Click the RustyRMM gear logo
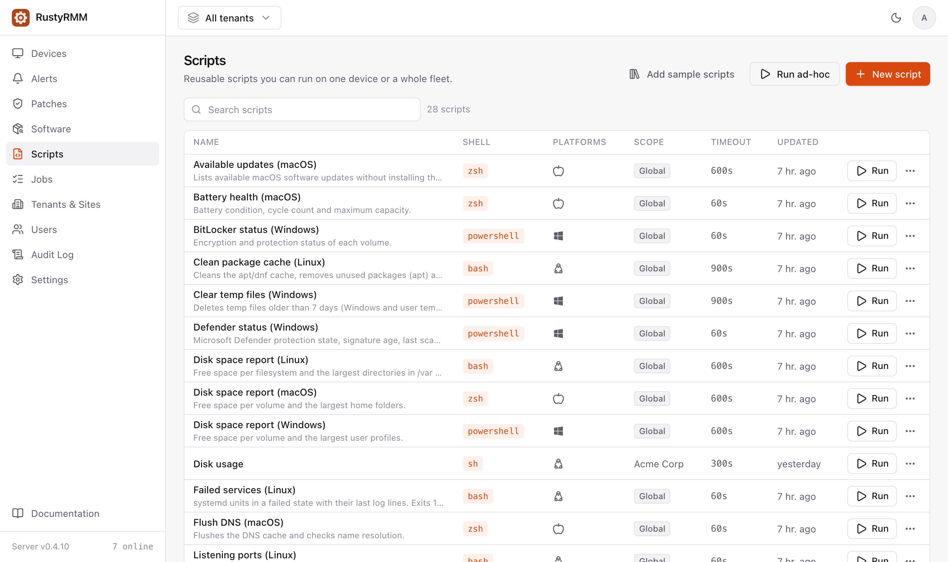This screenshot has width=948, height=562. point(20,17)
